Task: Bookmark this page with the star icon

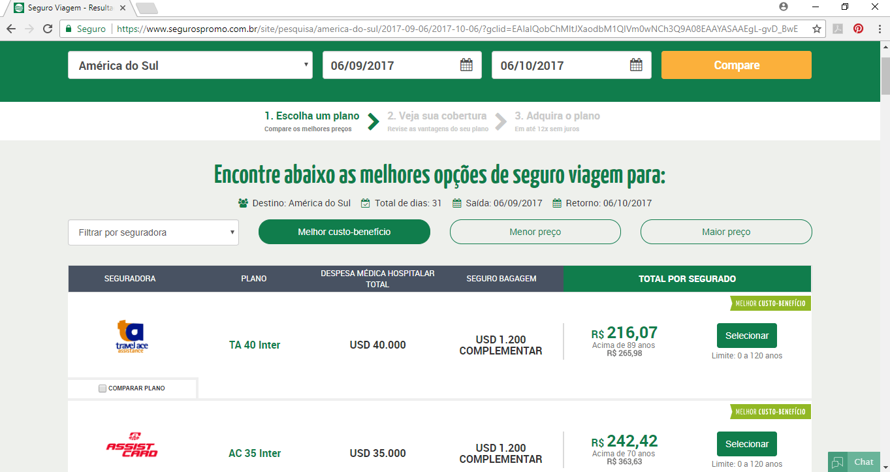Action: [816, 29]
